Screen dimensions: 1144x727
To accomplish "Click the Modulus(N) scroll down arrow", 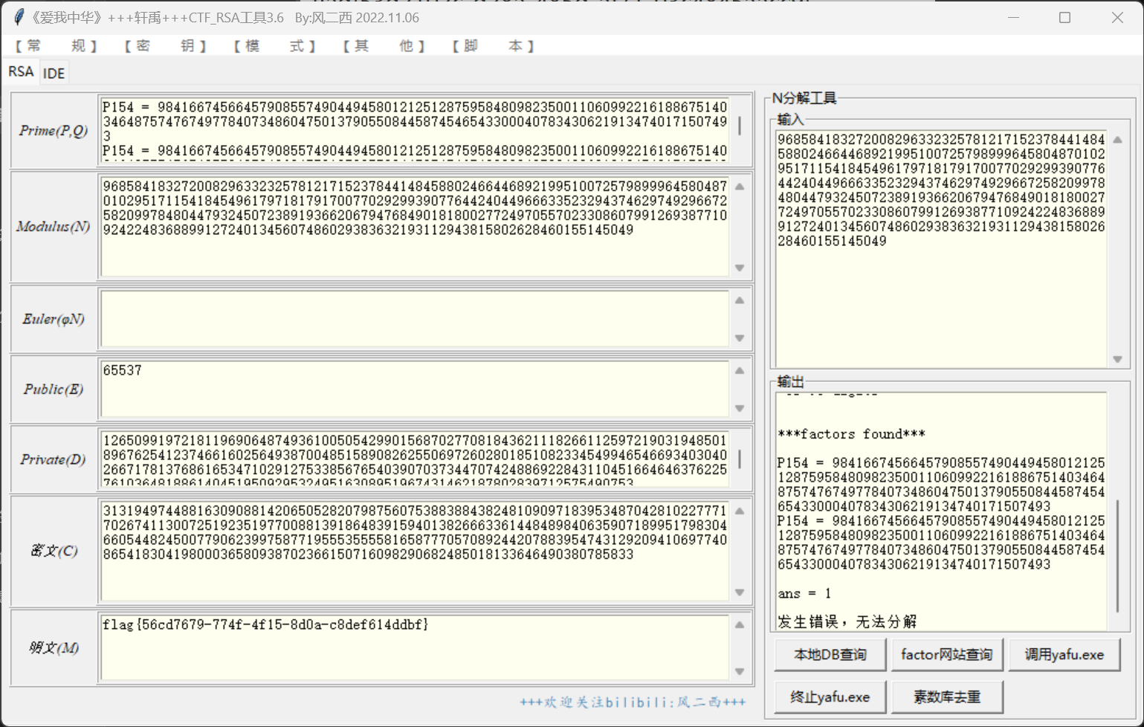I will click(x=740, y=268).
